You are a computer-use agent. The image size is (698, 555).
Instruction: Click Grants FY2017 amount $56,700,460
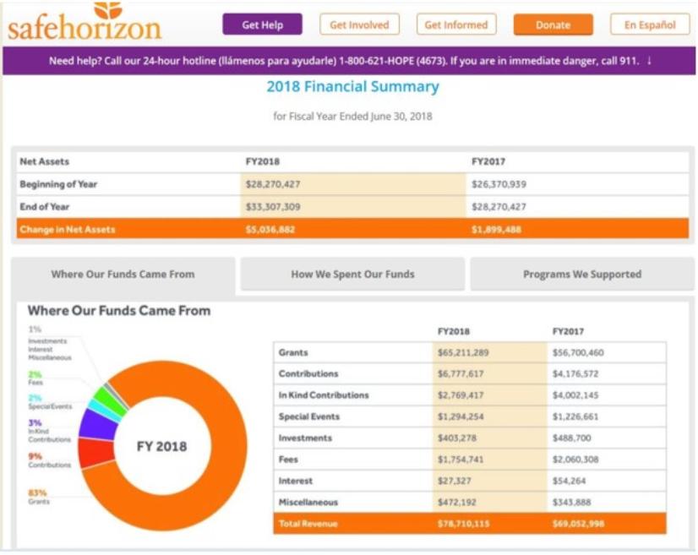(578, 353)
